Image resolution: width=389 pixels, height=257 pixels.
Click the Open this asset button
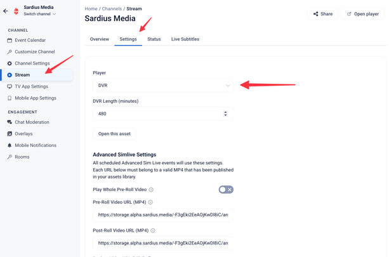click(x=114, y=134)
